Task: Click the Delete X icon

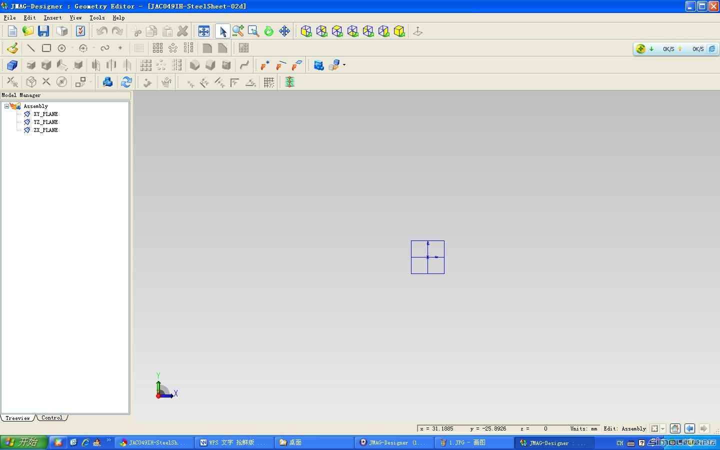Action: click(183, 31)
